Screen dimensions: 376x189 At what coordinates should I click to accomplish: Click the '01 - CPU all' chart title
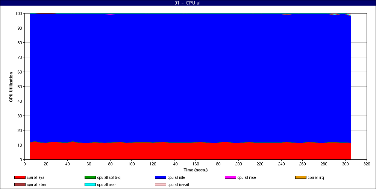click(x=188, y=3)
